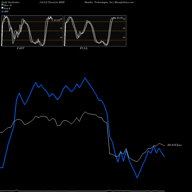The width and height of the screenshot is (192, 192).
Task: Open the FULL stochastic chart panel
Action: pyautogui.click(x=95, y=31)
